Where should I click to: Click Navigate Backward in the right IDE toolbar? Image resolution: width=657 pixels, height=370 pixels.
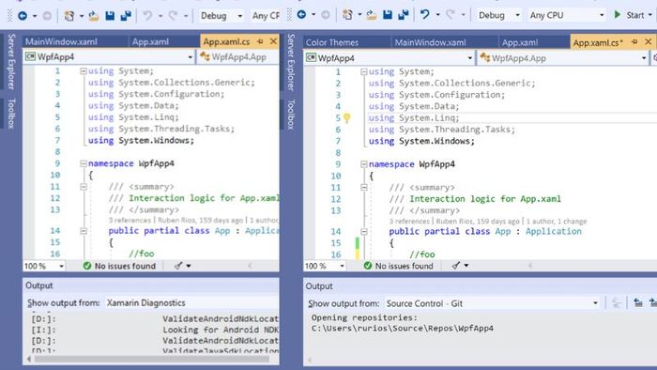[x=301, y=15]
